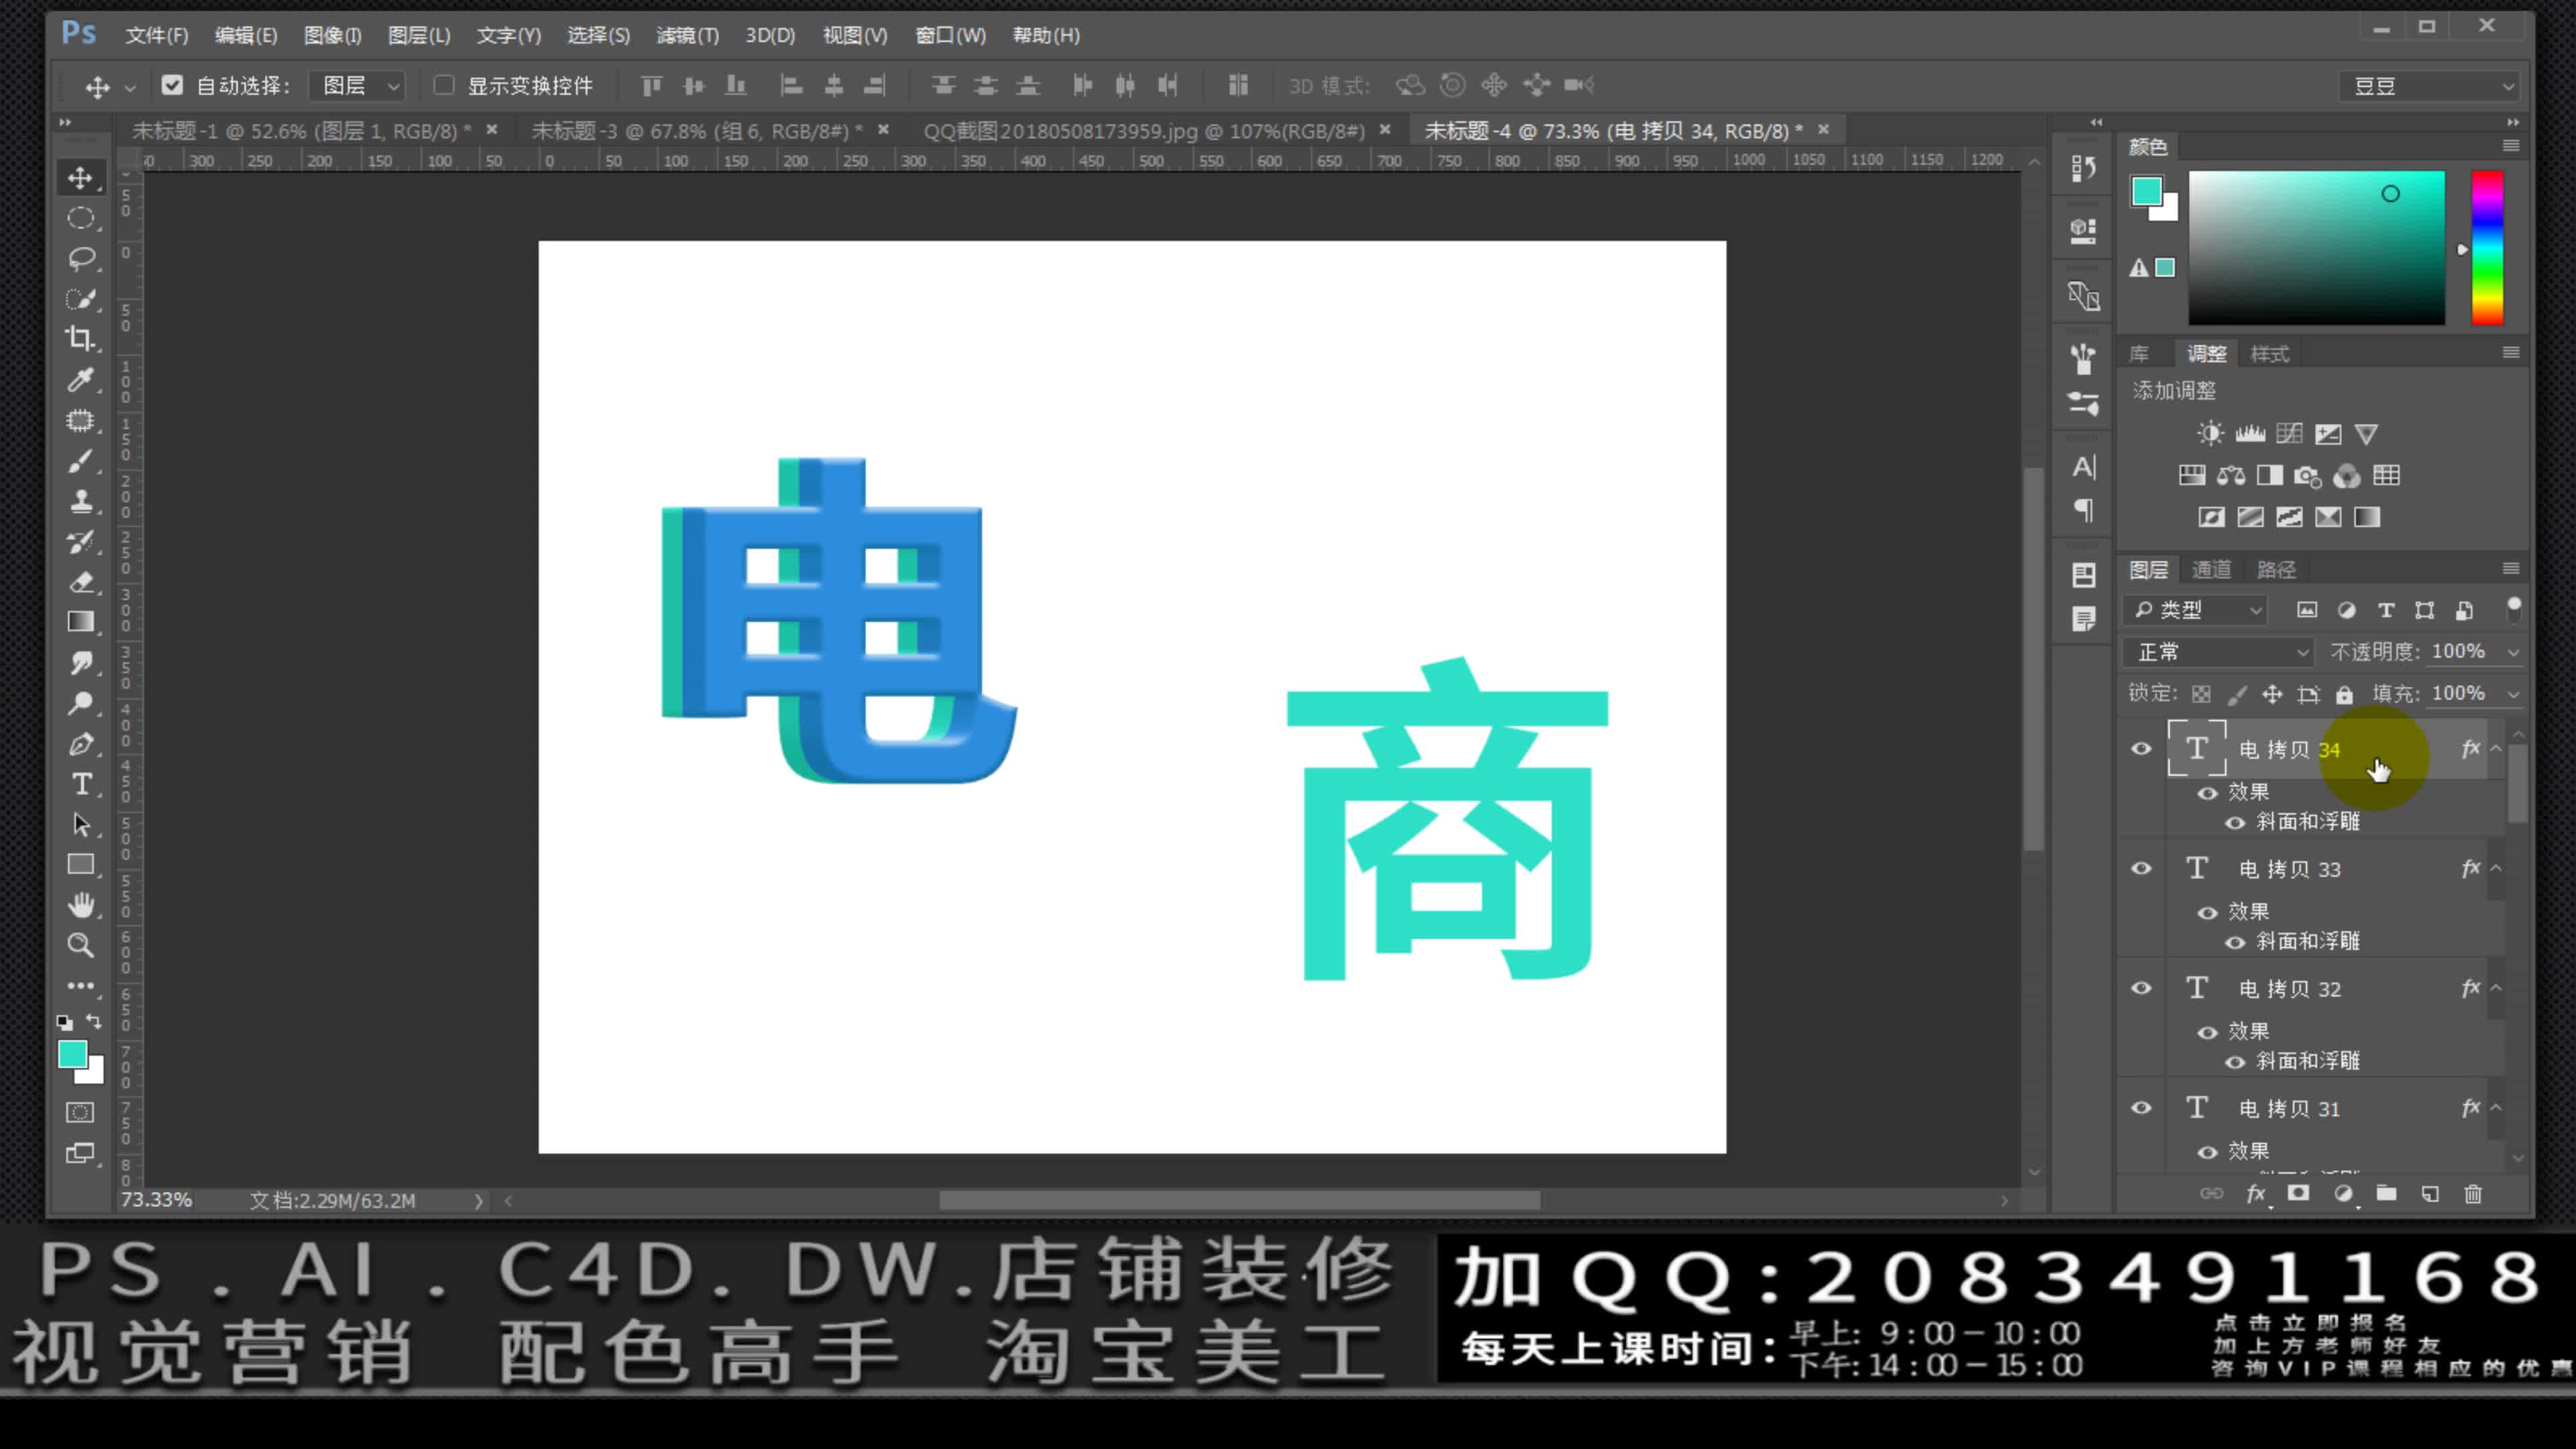Image resolution: width=2576 pixels, height=1449 pixels.
Task: Uncheck the 自动选择 checkbox
Action: click(172, 85)
